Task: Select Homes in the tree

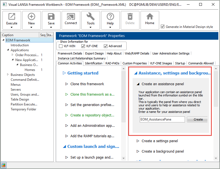Action: click(x=30, y=70)
